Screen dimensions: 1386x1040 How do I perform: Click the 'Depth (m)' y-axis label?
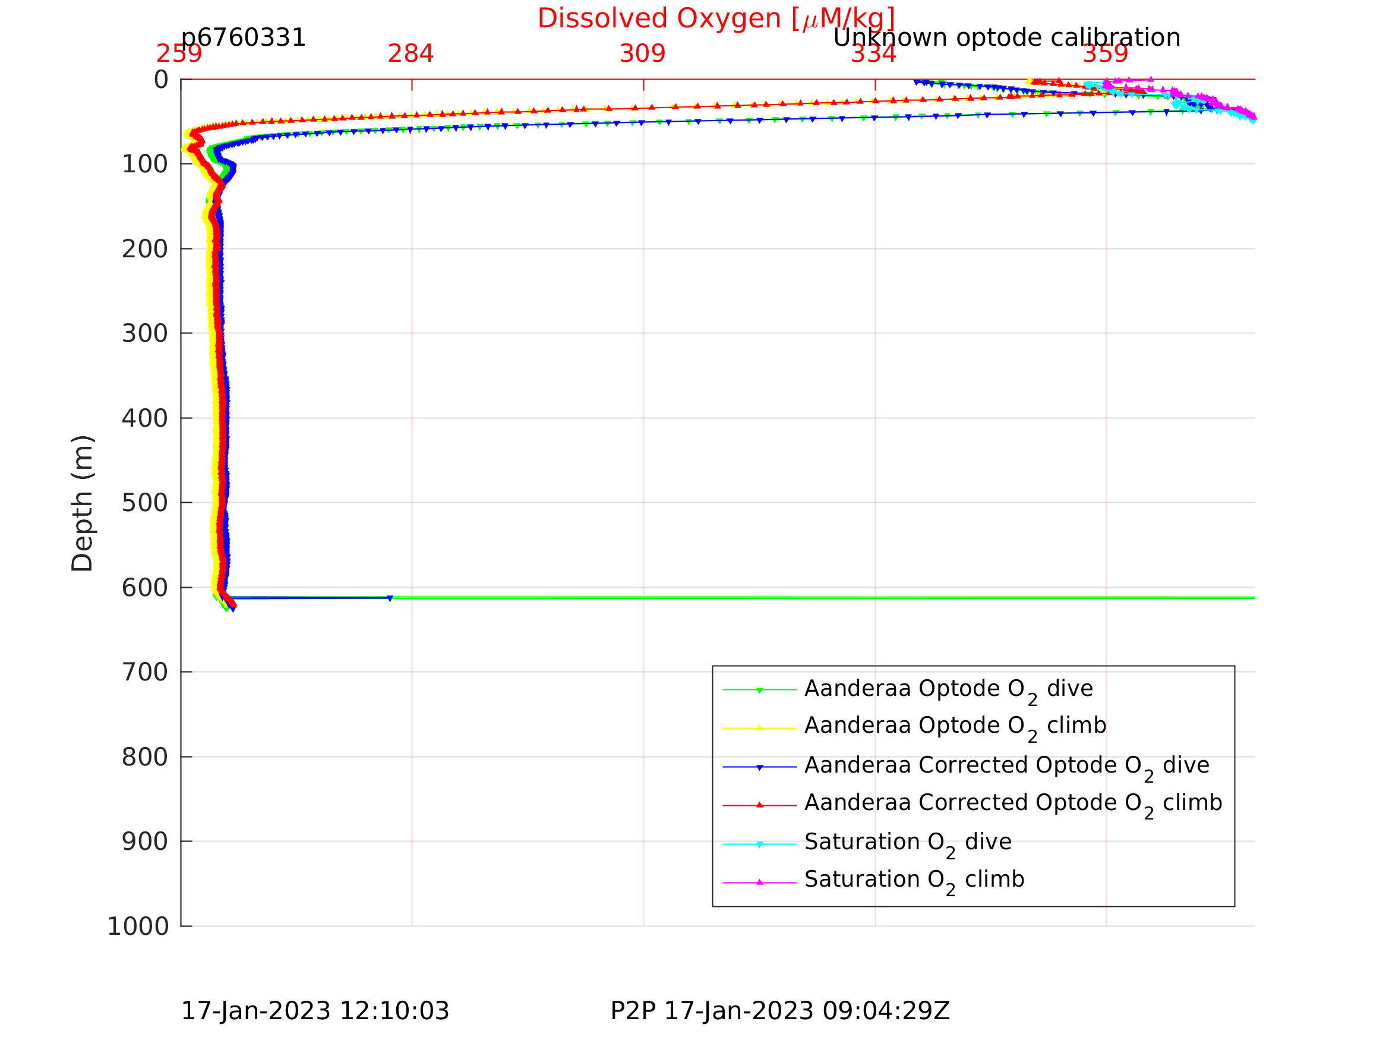coord(82,503)
